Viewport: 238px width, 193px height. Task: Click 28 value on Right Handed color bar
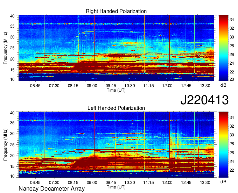(232, 46)
